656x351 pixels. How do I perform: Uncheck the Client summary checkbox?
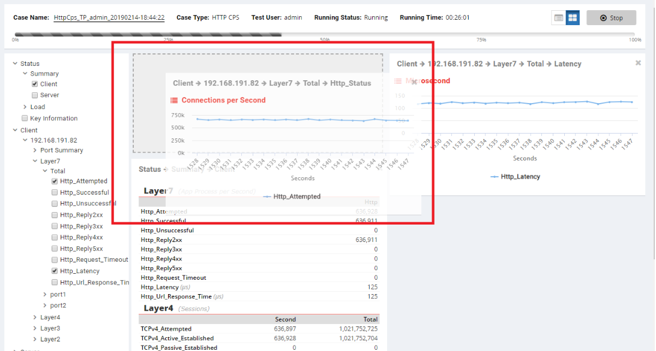[35, 84]
